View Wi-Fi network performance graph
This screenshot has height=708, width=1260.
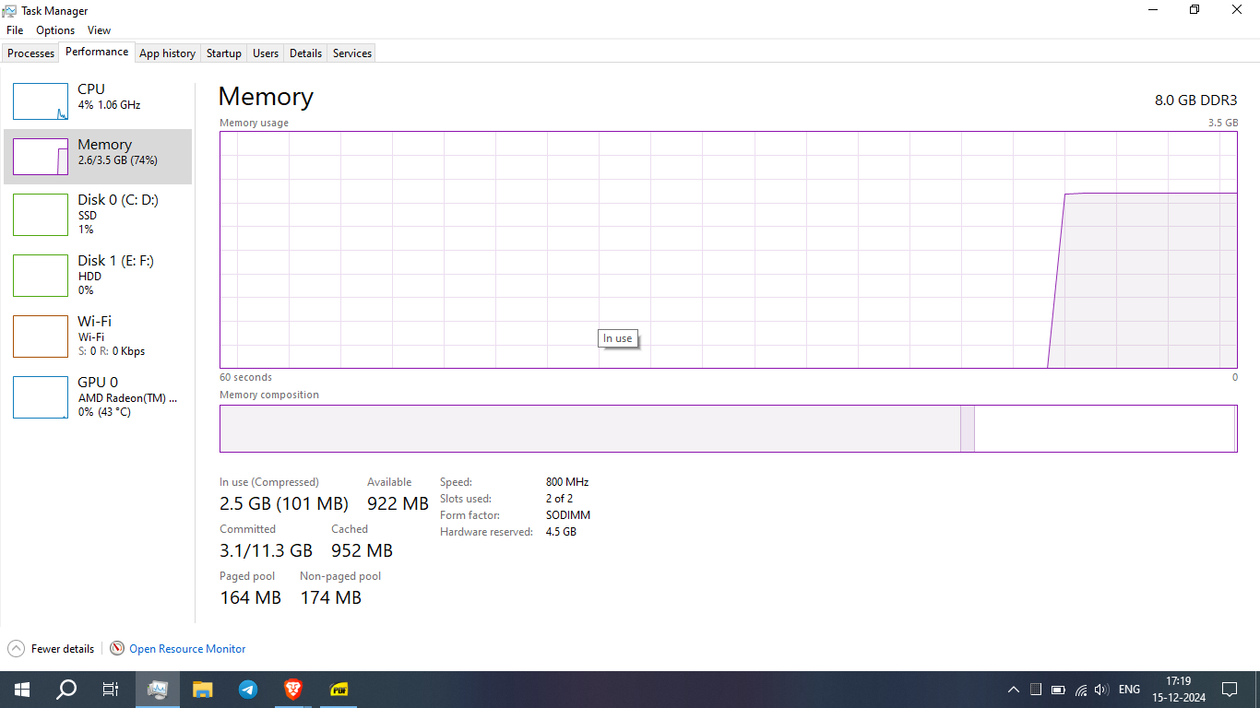pyautogui.click(x=98, y=336)
